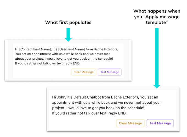Screen dimensions: 187x137
Task: Click the name "John" in the lower message
Action: [x=62, y=97]
